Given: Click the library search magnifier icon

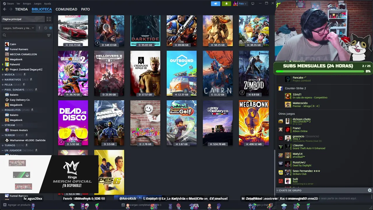Looking at the screenshot, I should click(x=4, y=35).
